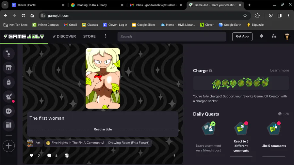This screenshot has width=294, height=165.
Task: Click the Art realm tag
Action: pyautogui.click(x=34, y=143)
